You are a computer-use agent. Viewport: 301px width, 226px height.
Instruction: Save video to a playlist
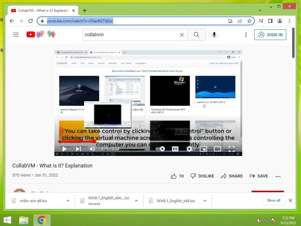click(258, 176)
